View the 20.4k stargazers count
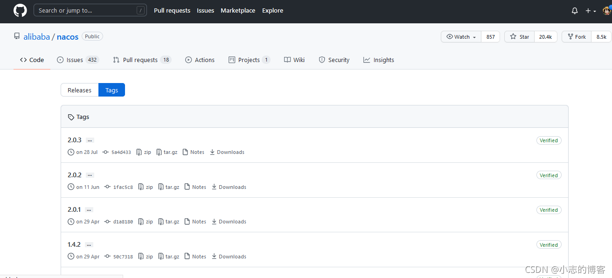This screenshot has height=278, width=612. (x=545, y=37)
